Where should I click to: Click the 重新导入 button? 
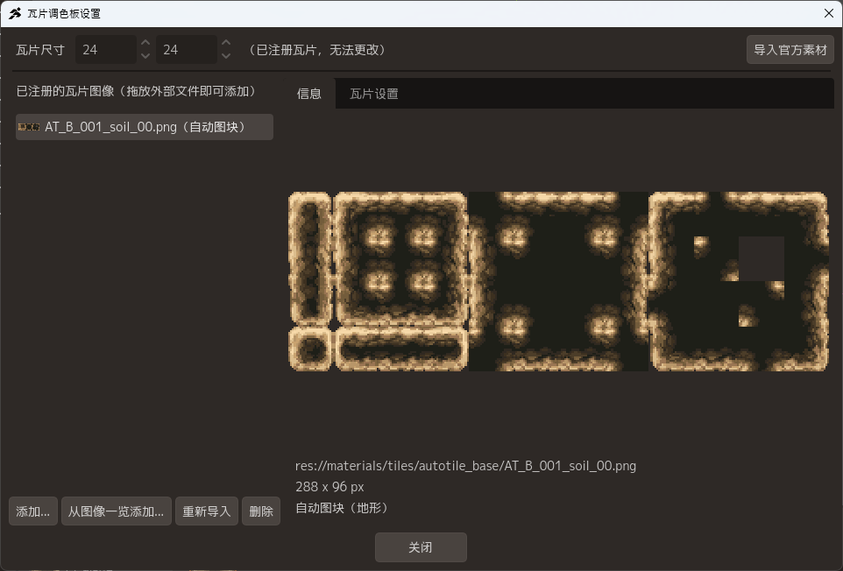[x=207, y=511]
